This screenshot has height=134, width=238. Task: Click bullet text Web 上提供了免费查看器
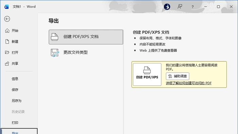(x=158, y=51)
